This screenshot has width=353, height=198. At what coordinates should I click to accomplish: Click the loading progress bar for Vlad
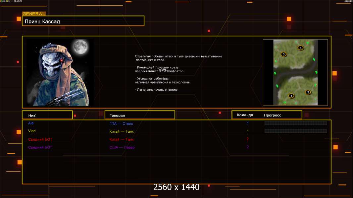tap(295, 131)
